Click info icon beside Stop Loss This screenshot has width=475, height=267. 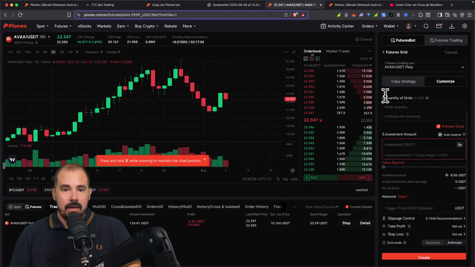pyautogui.click(x=407, y=234)
